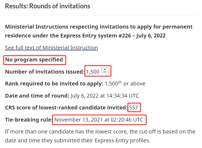Click the superscript th in 1,500th

[x=120, y=82]
